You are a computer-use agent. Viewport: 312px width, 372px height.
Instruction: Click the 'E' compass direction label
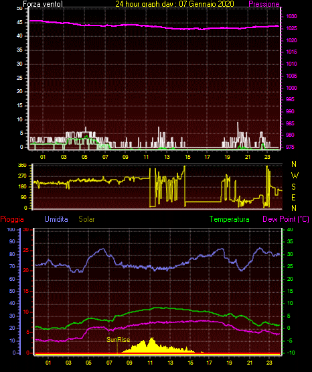[293, 197]
